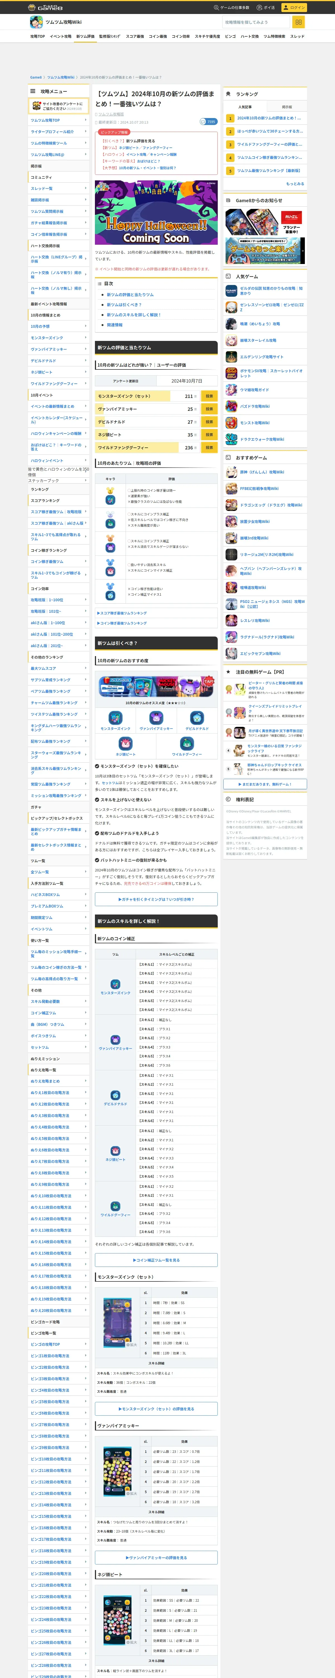The height and width of the screenshot is (1678, 335).
Task: Click the まだまだあります、無料ゲーム button
Action: pos(265,784)
